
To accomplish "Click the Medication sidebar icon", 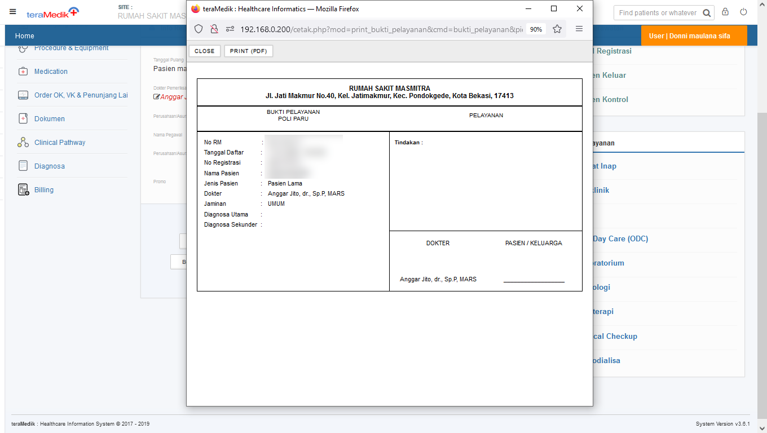I will 23,72.
